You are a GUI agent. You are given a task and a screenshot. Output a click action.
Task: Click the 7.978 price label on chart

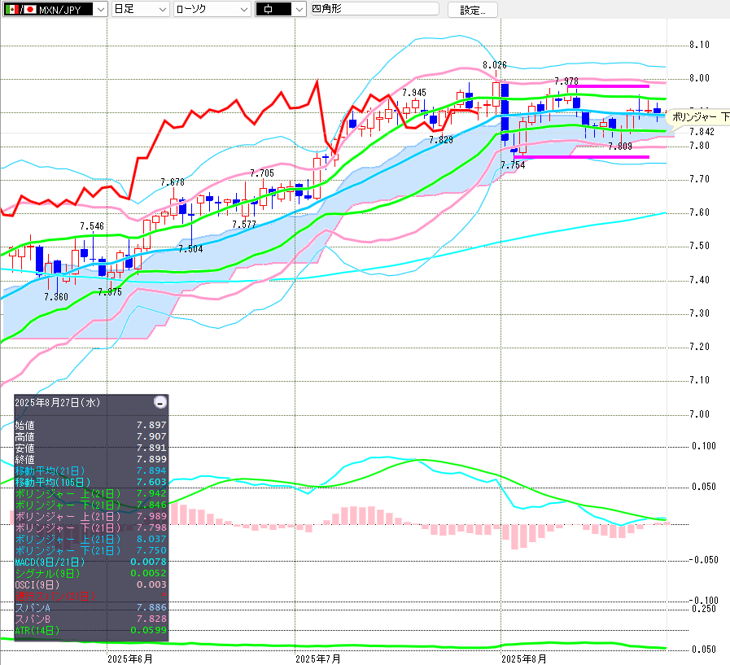click(566, 81)
